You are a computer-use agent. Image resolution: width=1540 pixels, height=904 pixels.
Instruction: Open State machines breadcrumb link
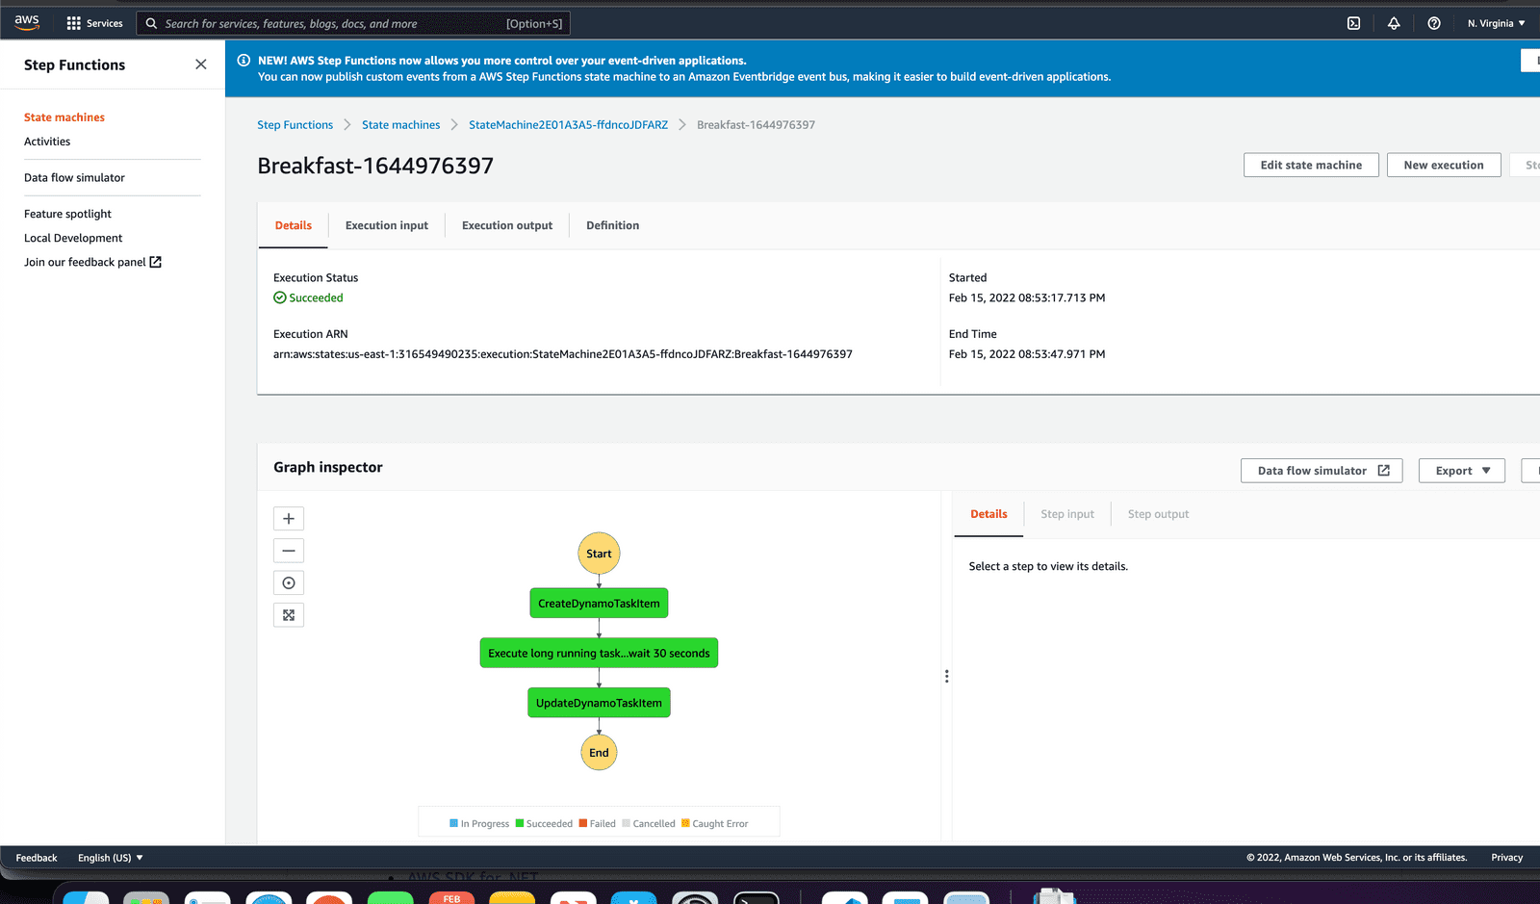click(400, 124)
